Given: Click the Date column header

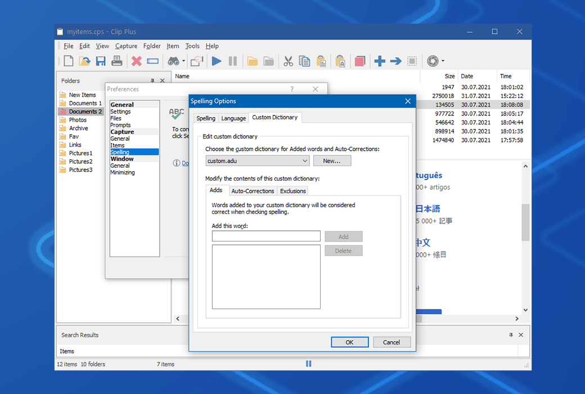Looking at the screenshot, I should coord(477,76).
